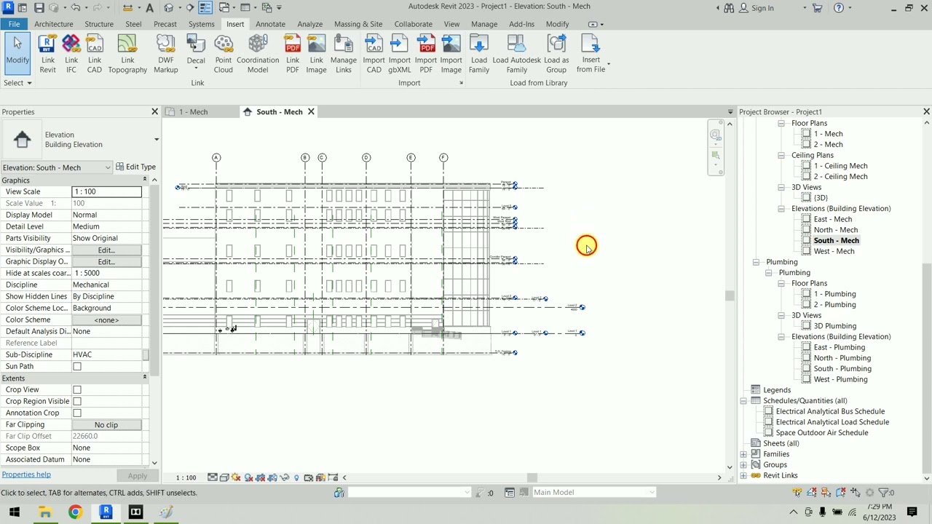This screenshot has width=932, height=524.
Task: Click the Import PDF tool
Action: point(426,53)
